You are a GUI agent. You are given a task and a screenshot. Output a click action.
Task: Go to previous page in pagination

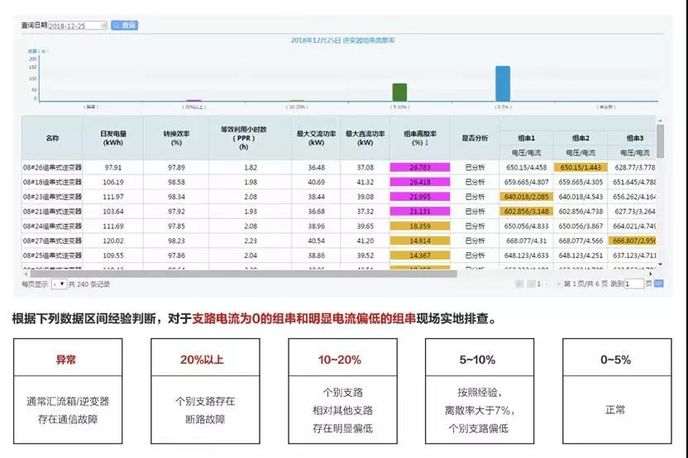(x=528, y=284)
